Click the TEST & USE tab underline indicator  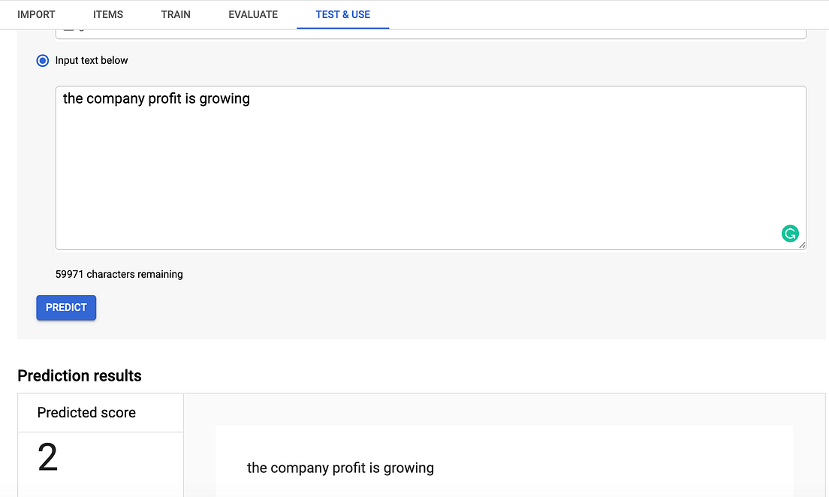coord(342,29)
